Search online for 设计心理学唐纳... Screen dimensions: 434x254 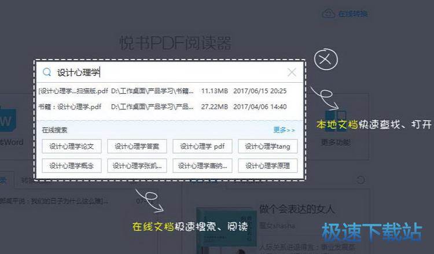pos(203,165)
